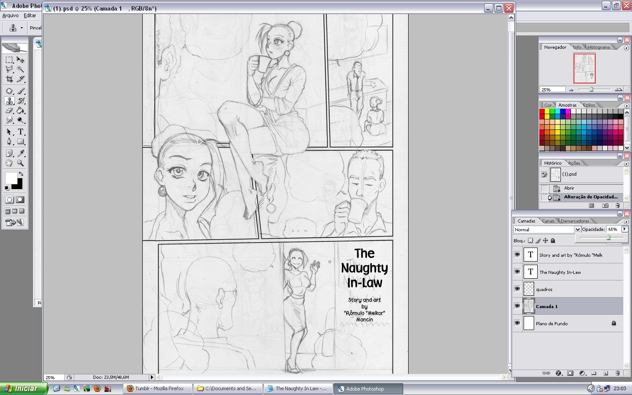Select the Type tool
This screenshot has height=395, width=632.
pos(20,132)
